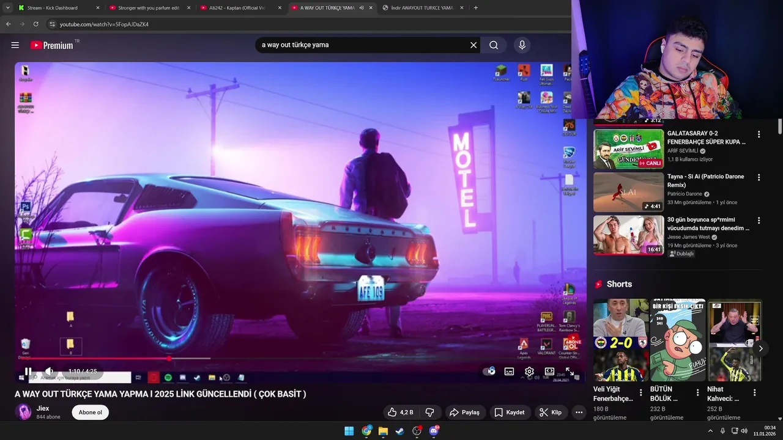
Task: Mute the tab via its speaker icon
Action: (x=362, y=8)
